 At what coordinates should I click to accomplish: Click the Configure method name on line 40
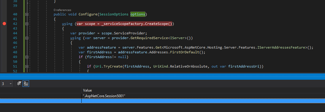point(88,14)
